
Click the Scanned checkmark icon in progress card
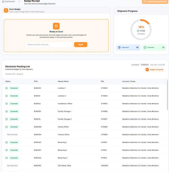[145, 47]
